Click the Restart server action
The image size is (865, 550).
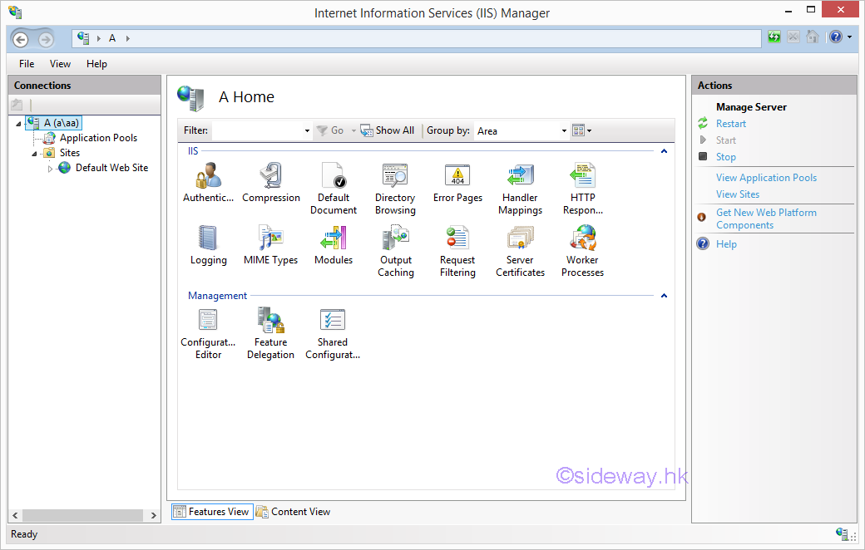click(731, 124)
